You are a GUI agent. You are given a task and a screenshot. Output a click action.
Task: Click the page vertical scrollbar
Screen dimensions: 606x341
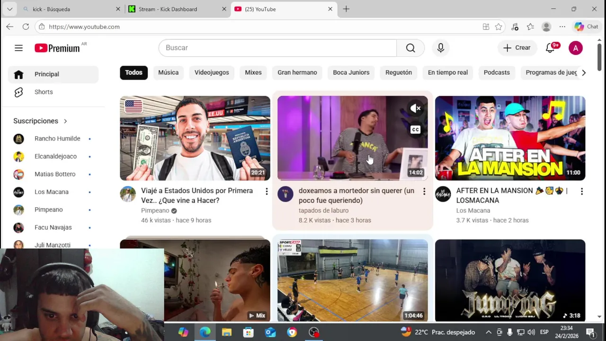pyautogui.click(x=600, y=57)
